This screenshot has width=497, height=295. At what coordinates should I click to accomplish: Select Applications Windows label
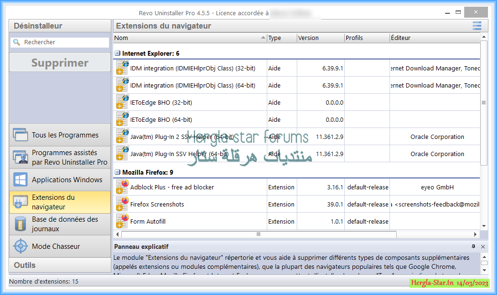(67, 179)
